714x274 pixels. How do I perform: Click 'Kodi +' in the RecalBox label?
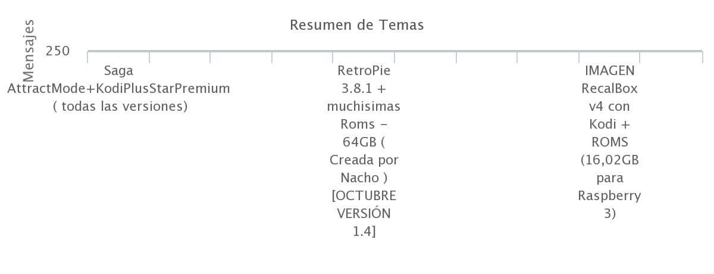point(609,124)
